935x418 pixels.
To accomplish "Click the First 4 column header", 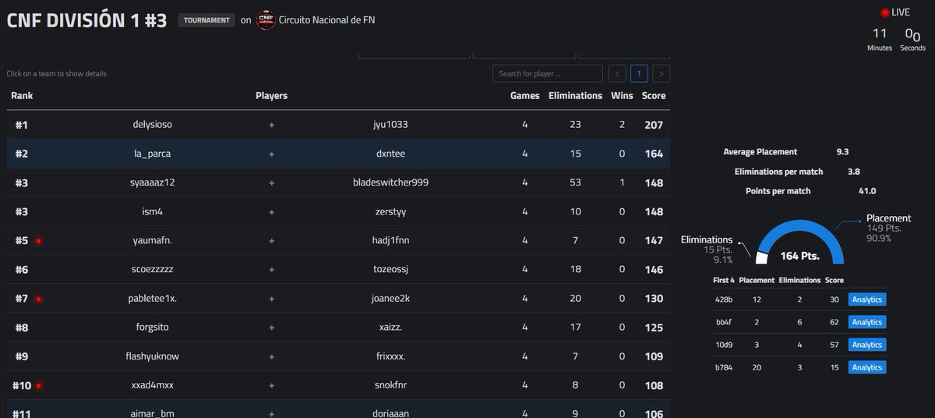I will click(x=723, y=280).
